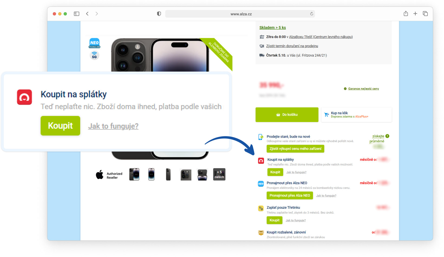Open Garance nejlepší ceny link
Image resolution: width=444 pixels, height=257 pixels.
364,89
